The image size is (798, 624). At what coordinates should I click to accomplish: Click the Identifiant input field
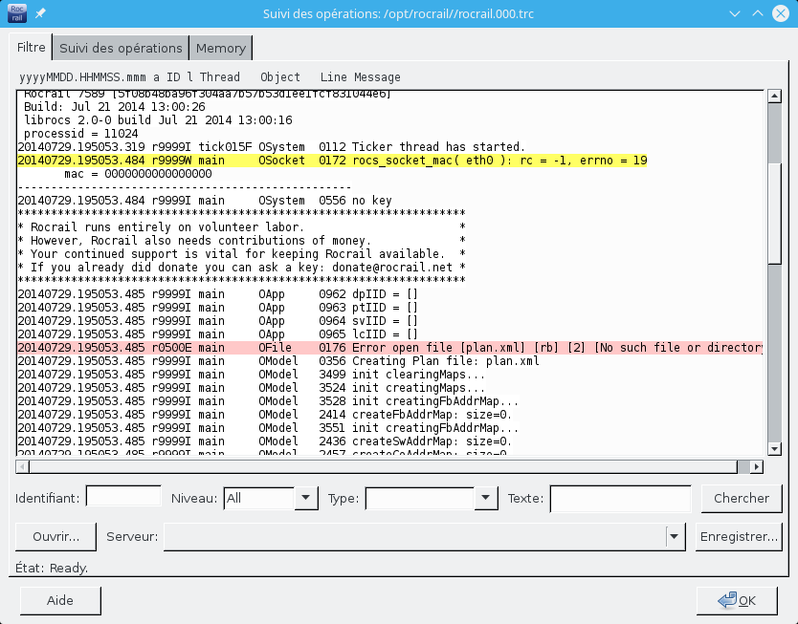[123, 497]
